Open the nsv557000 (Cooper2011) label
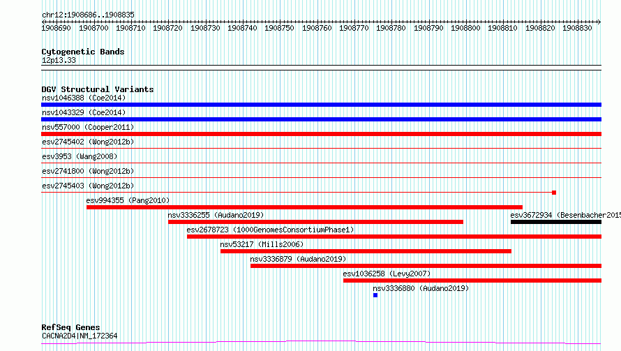The image size is (621, 351). tap(88, 127)
